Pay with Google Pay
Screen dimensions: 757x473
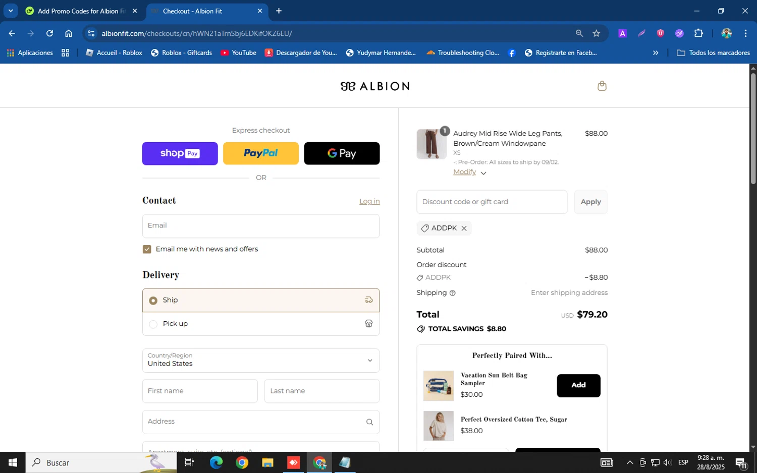[342, 153]
